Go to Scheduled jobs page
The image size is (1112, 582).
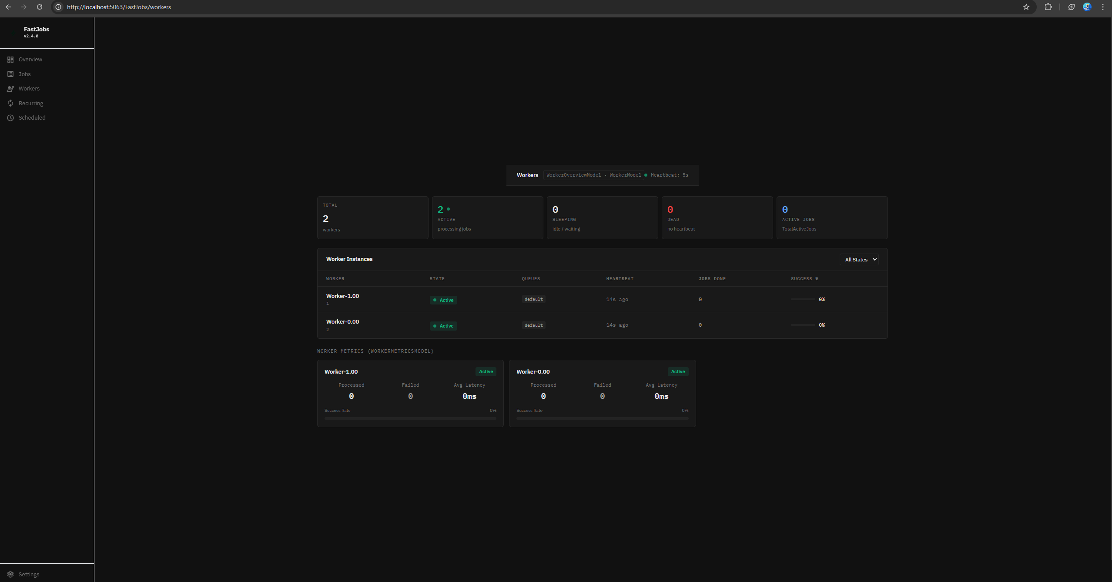tap(32, 118)
